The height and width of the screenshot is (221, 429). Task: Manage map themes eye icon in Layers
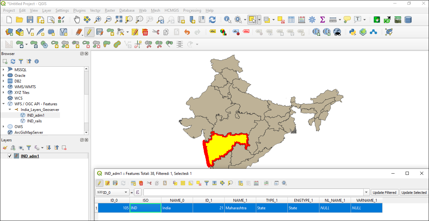pyautogui.click(x=21, y=148)
